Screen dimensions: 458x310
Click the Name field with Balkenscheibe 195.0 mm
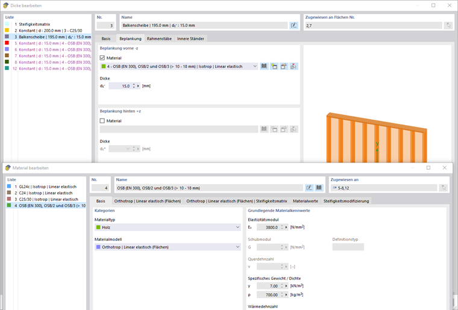point(204,25)
